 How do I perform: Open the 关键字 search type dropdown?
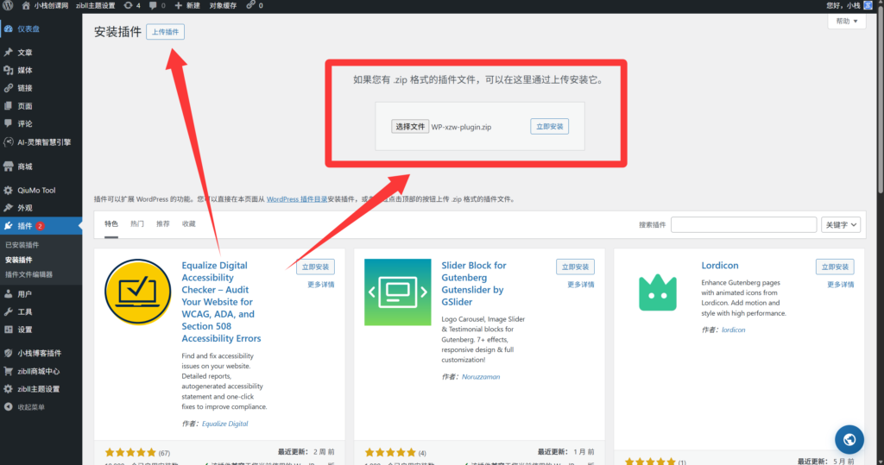tap(841, 225)
